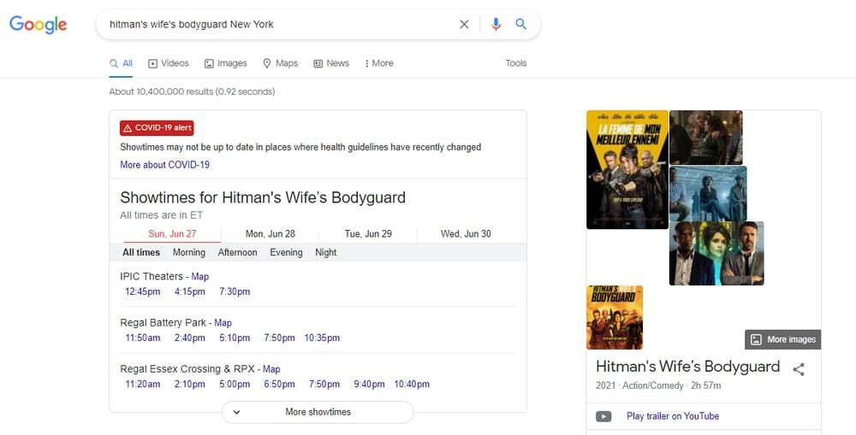Choose the 7:30pm IPIC Theaters showtime

point(235,291)
